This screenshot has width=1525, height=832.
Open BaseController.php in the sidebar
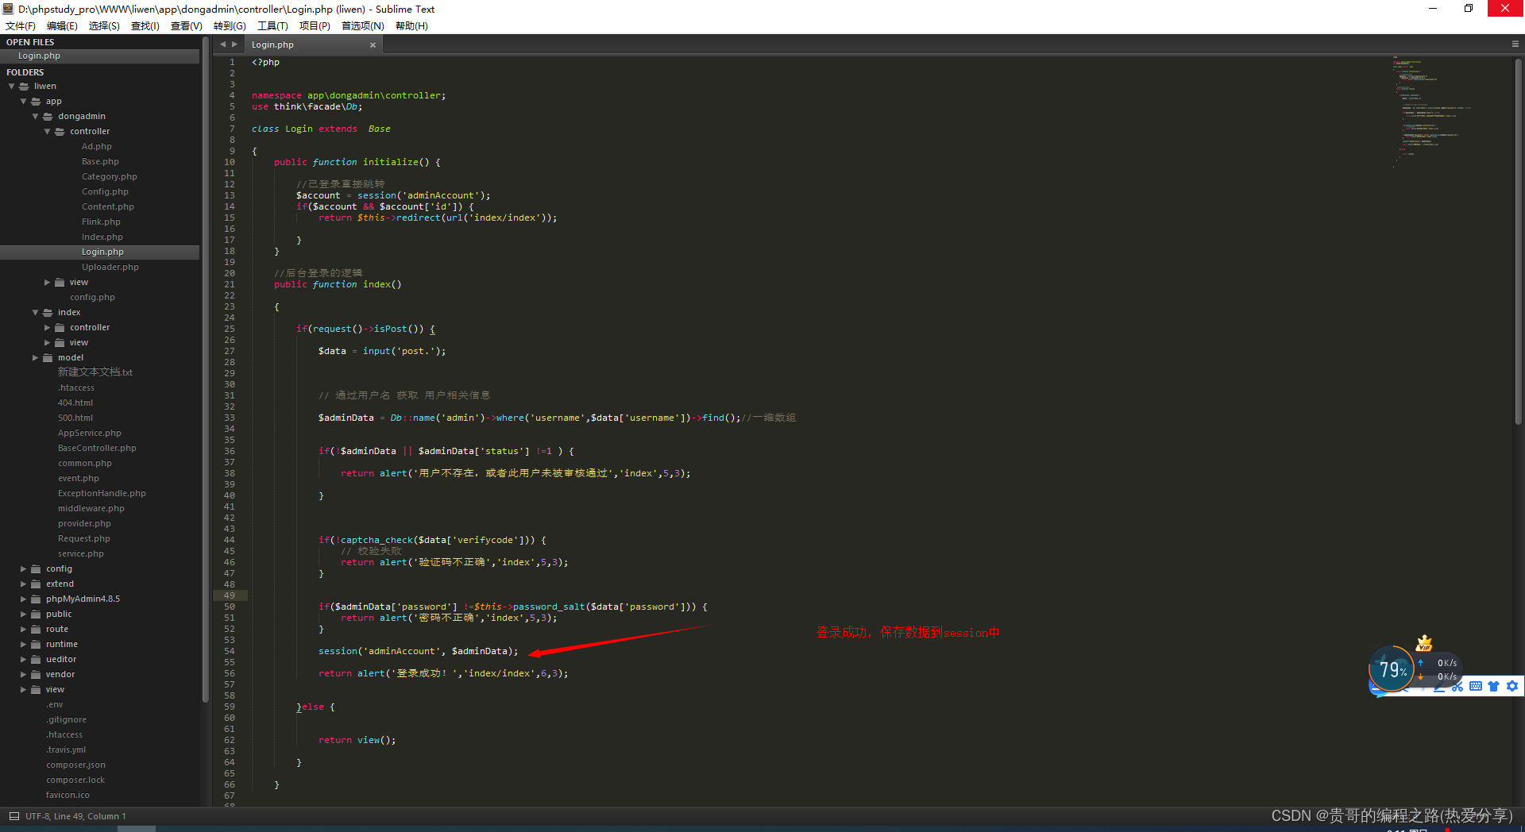coord(97,449)
